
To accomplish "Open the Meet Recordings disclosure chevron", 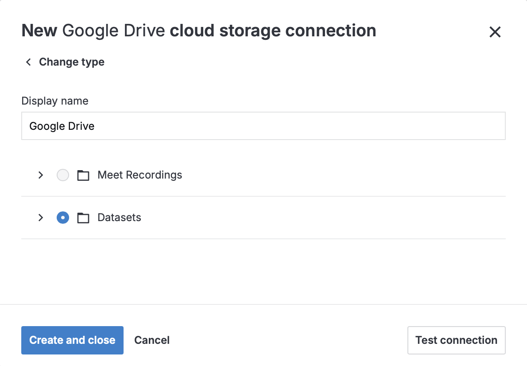I will 40,175.
